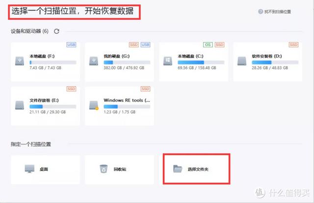This screenshot has width=314, height=203.
Task: Click the '28.26 GB / 48.83 GB' text
Action: 270,68
